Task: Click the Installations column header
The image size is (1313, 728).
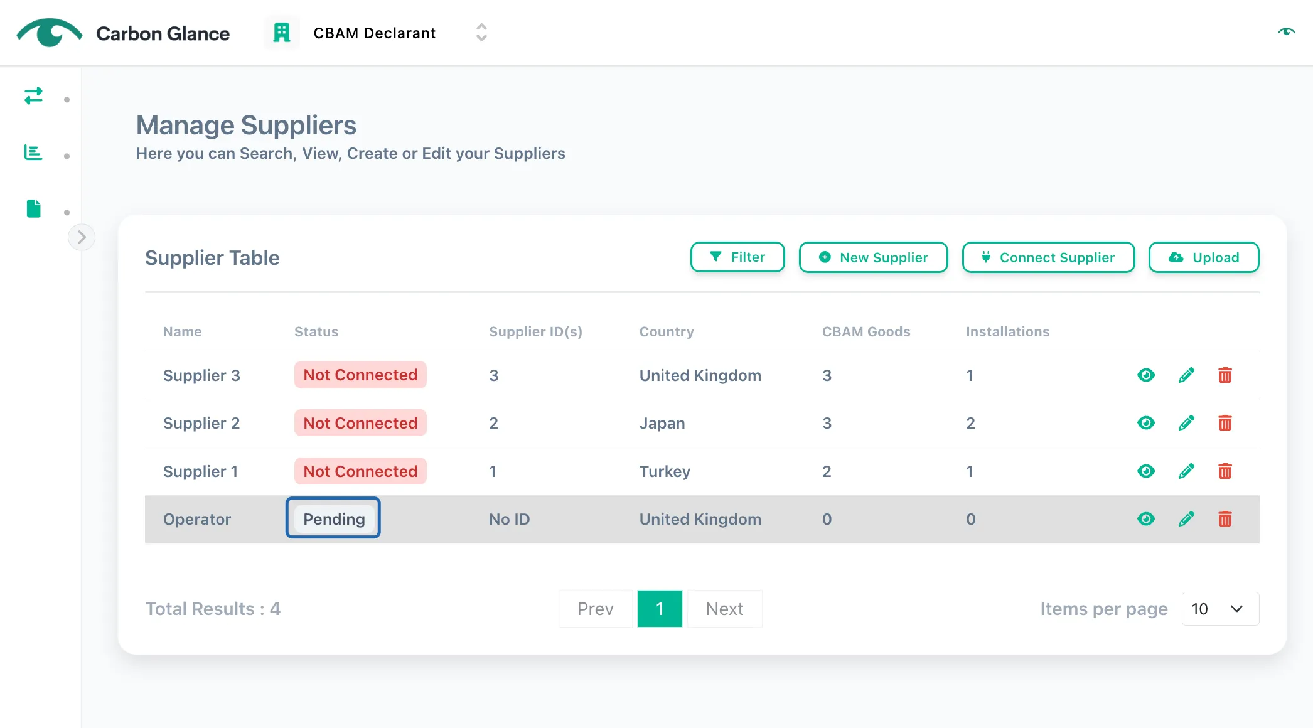Action: click(x=1007, y=331)
